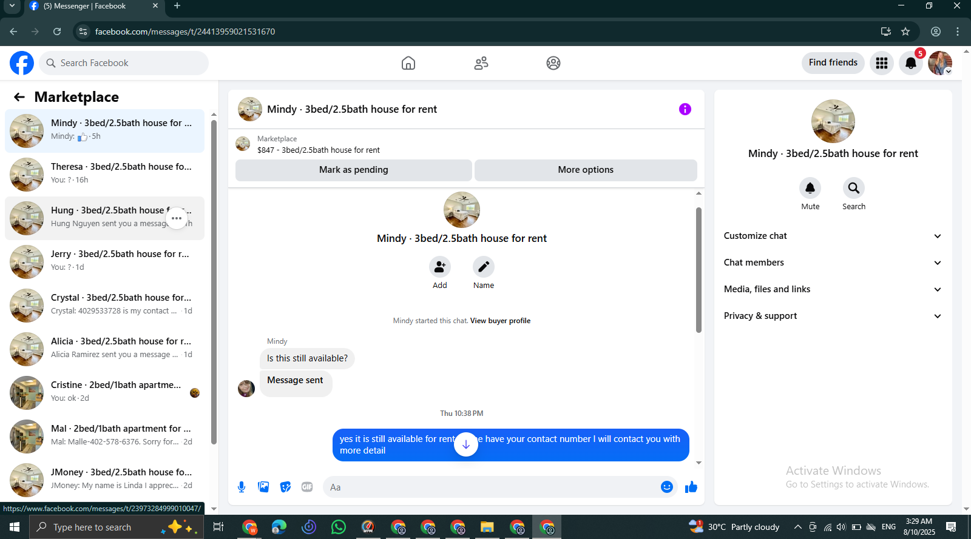The height and width of the screenshot is (539, 971).
Task: Open WhatsApp from the taskbar
Action: click(x=339, y=527)
